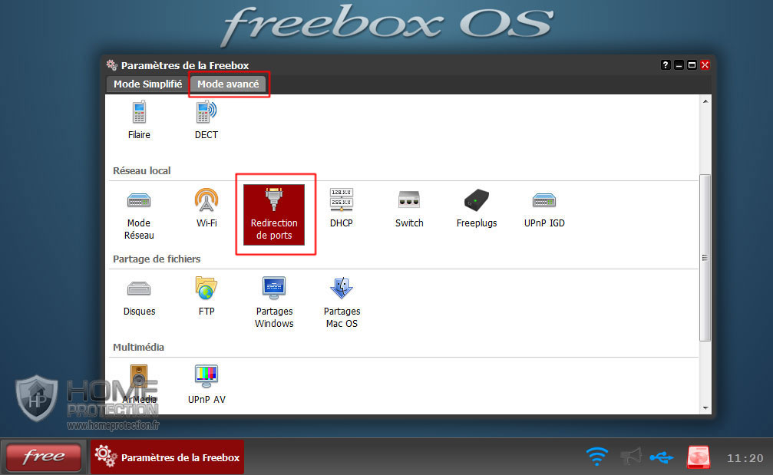Click the 11:20 clock
773x475 pixels.
coord(745,458)
